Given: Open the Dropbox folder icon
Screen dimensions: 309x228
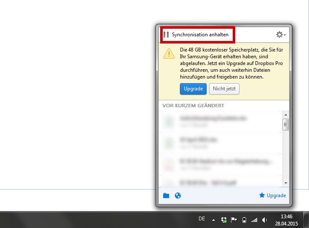Looking at the screenshot, I should [x=166, y=195].
